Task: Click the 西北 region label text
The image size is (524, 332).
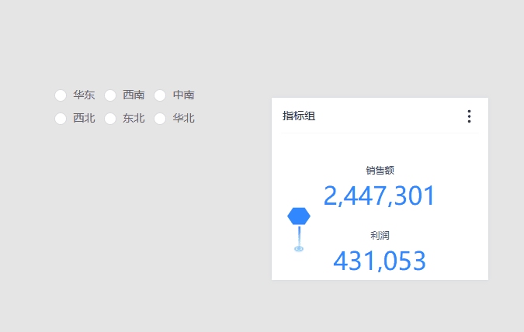Action: coord(84,119)
